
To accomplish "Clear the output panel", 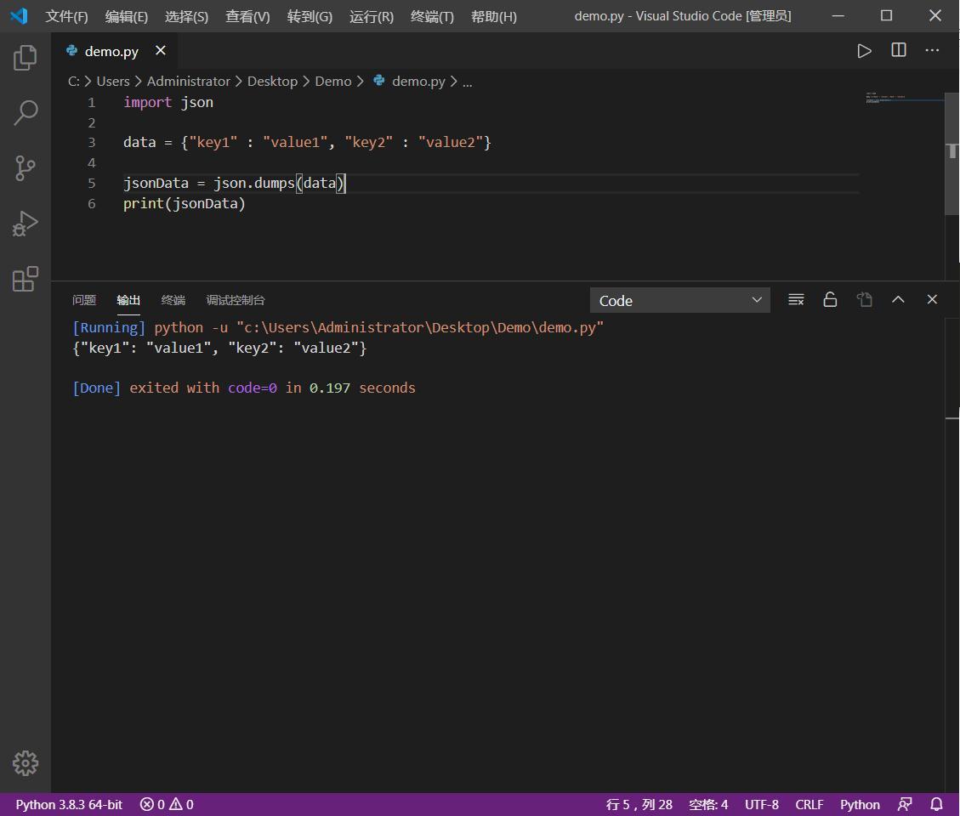I will point(796,299).
